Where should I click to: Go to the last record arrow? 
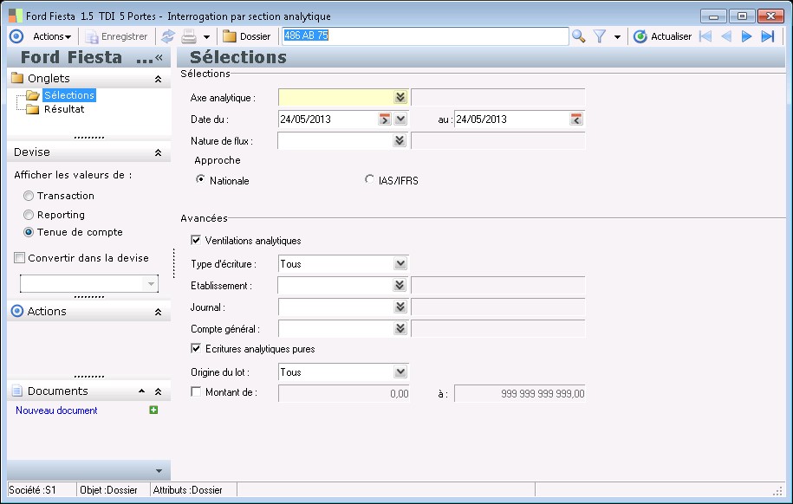767,36
